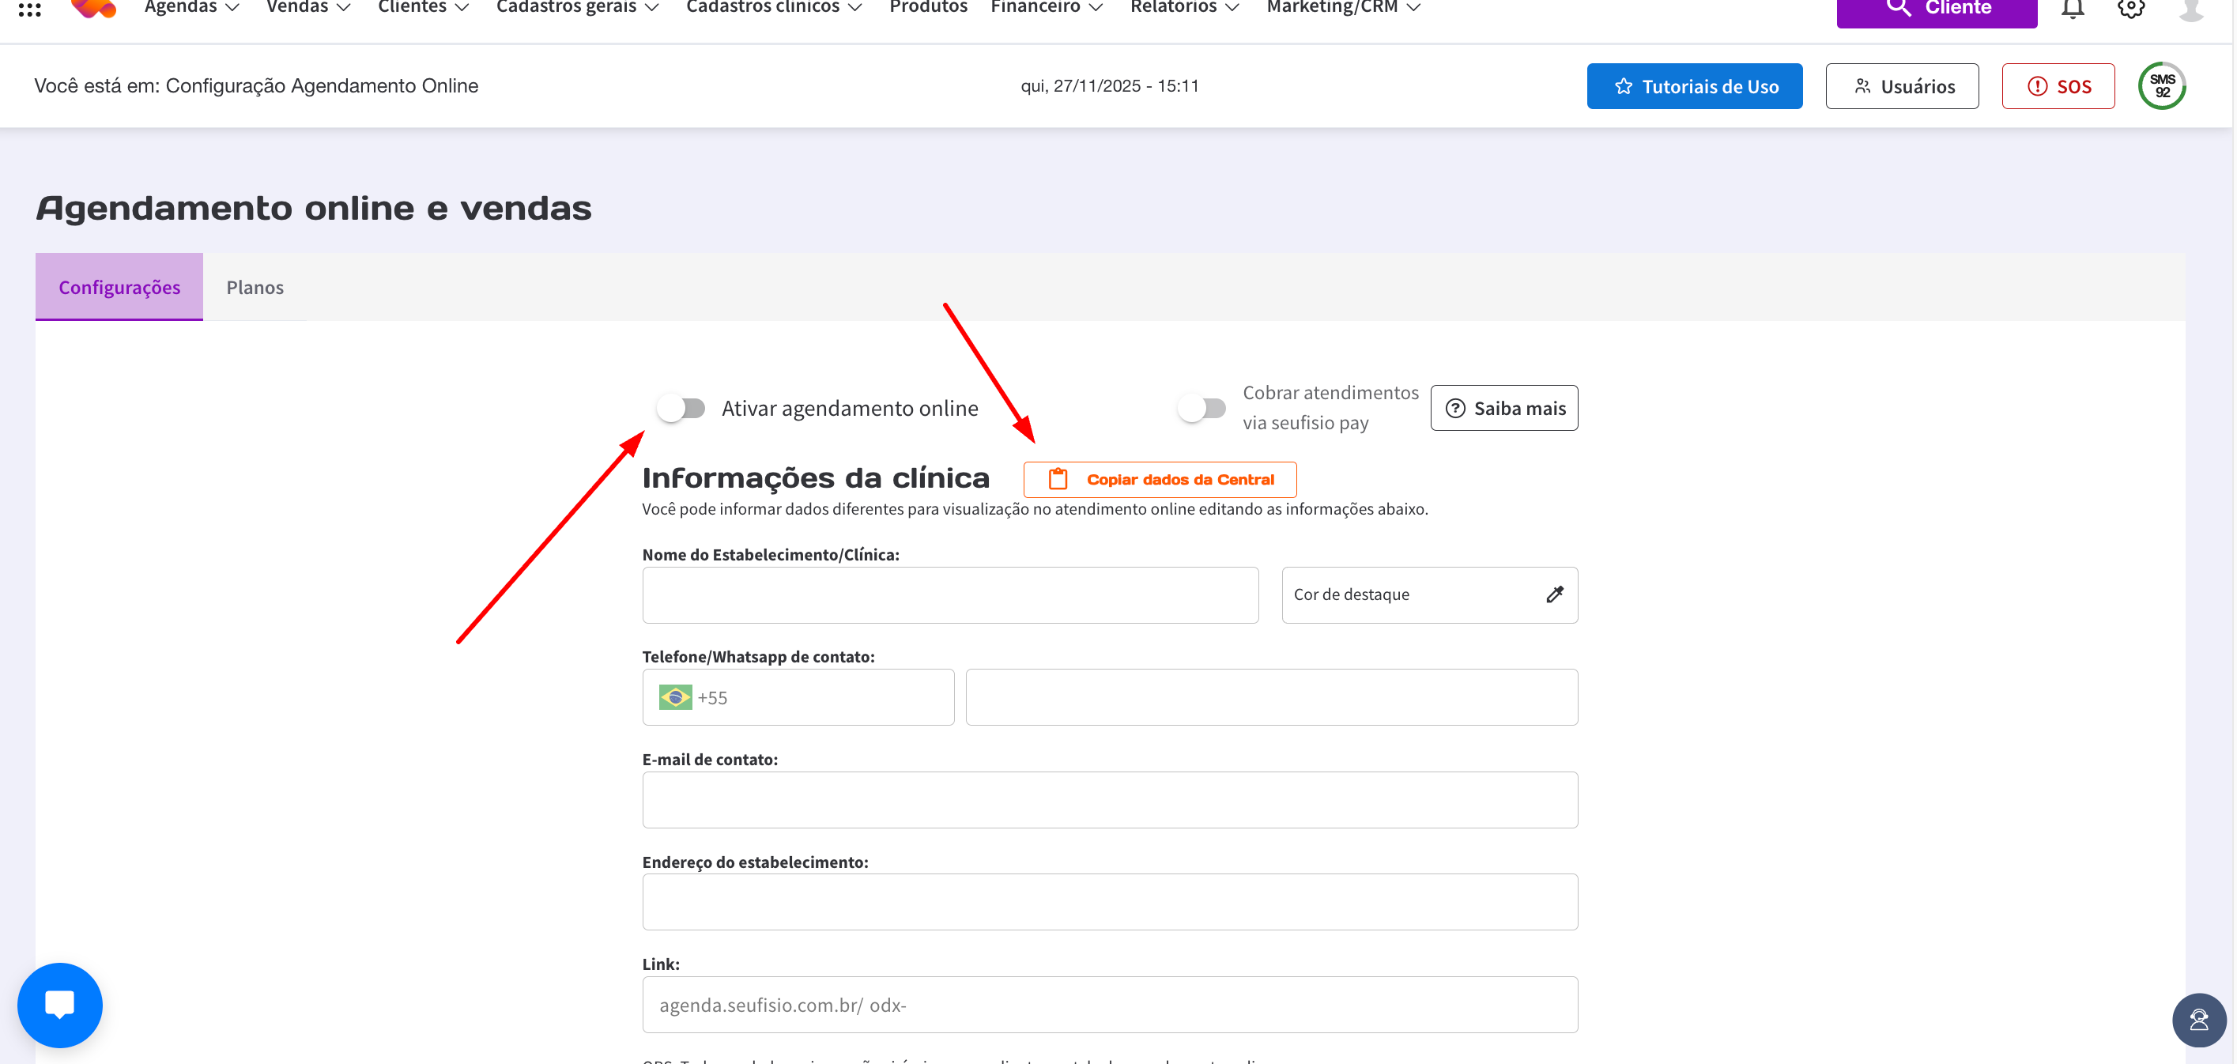This screenshot has height=1064, width=2237.
Task: Open the Produtos menu item
Action: pyautogui.click(x=927, y=8)
